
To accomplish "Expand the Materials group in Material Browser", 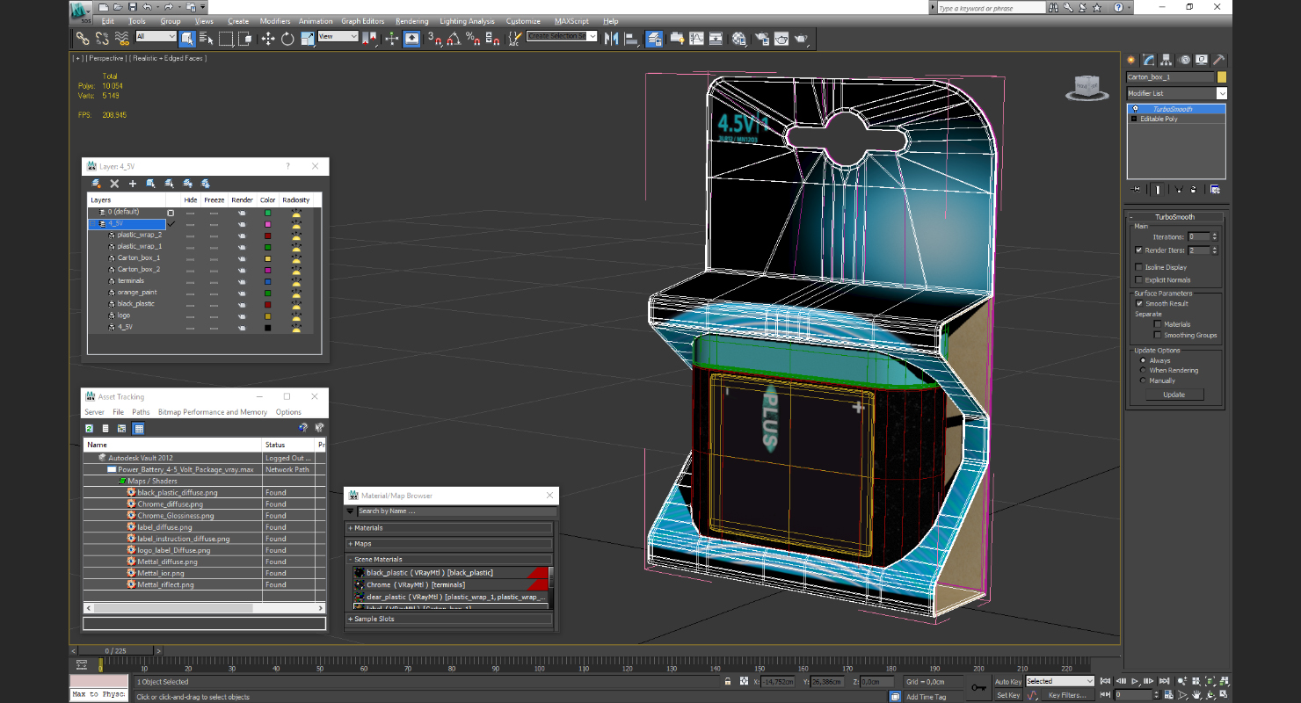I will click(449, 528).
